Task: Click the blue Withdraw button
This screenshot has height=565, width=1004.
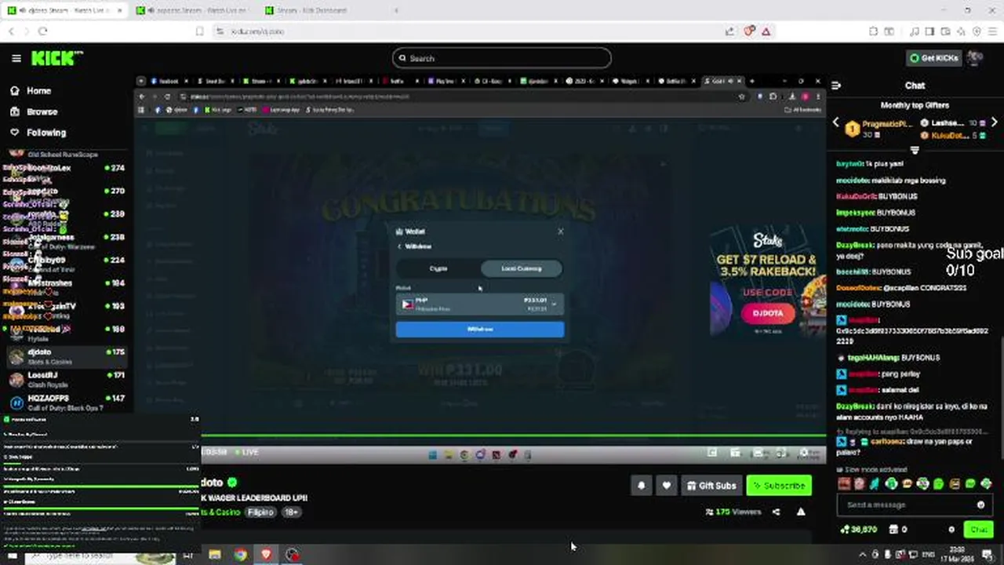Action: [479, 330]
